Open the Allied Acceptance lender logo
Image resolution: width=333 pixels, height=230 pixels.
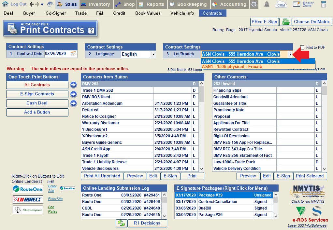28,210
